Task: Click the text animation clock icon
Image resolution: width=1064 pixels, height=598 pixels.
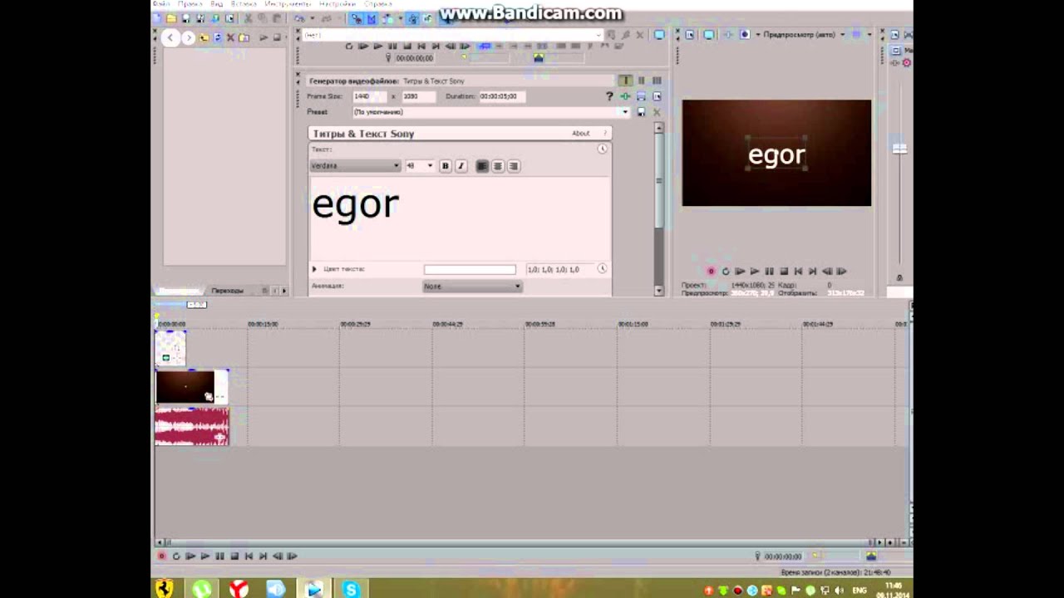Action: pos(602,149)
